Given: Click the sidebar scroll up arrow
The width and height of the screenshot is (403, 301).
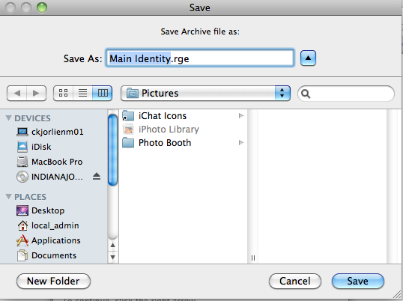Looking at the screenshot, I should coord(112,246).
